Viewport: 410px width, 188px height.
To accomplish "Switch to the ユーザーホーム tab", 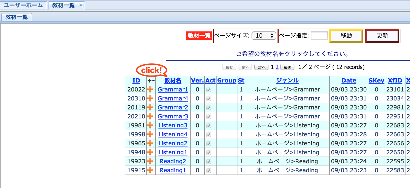I will (x=23, y=5).
